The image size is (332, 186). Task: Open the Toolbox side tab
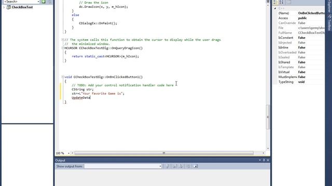(329, 23)
